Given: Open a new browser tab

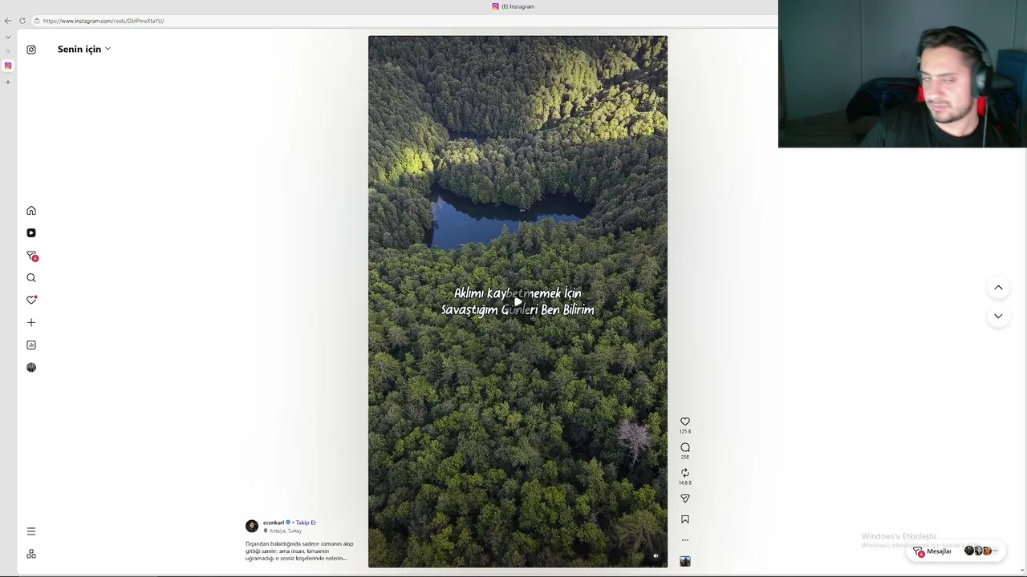Looking at the screenshot, I should tap(8, 82).
